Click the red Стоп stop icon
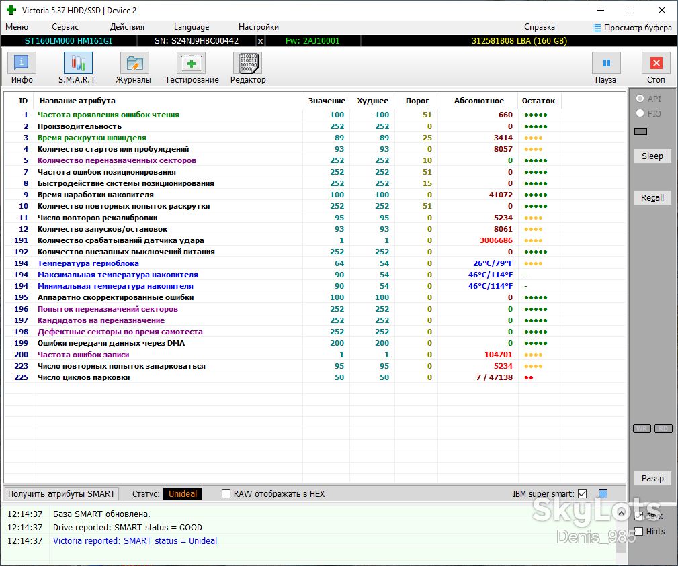Viewport: 678px width, 566px height. [656, 63]
